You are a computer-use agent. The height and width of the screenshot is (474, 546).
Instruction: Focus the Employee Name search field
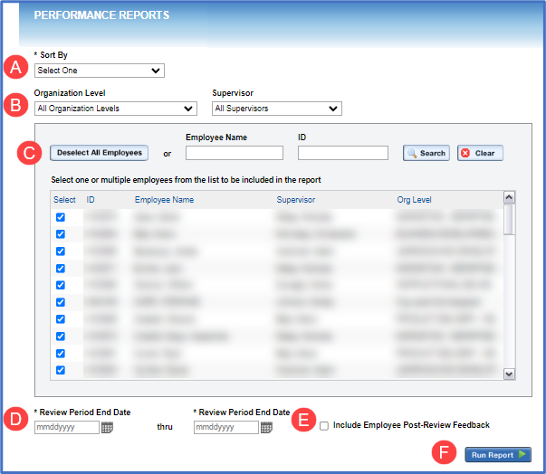pyautogui.click(x=235, y=153)
